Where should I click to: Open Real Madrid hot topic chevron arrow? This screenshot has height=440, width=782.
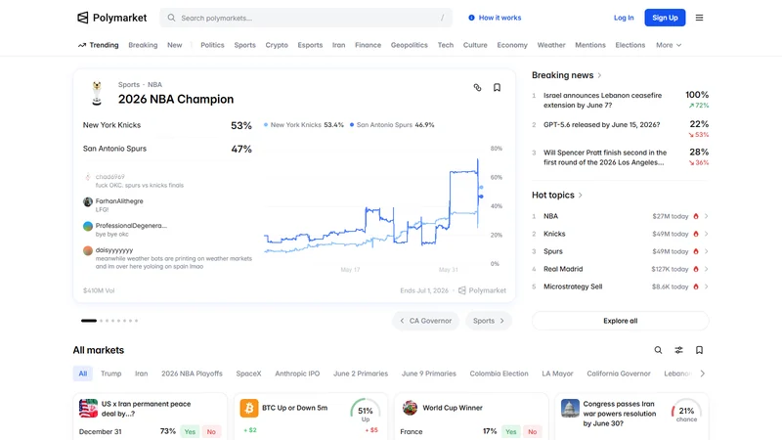click(706, 269)
